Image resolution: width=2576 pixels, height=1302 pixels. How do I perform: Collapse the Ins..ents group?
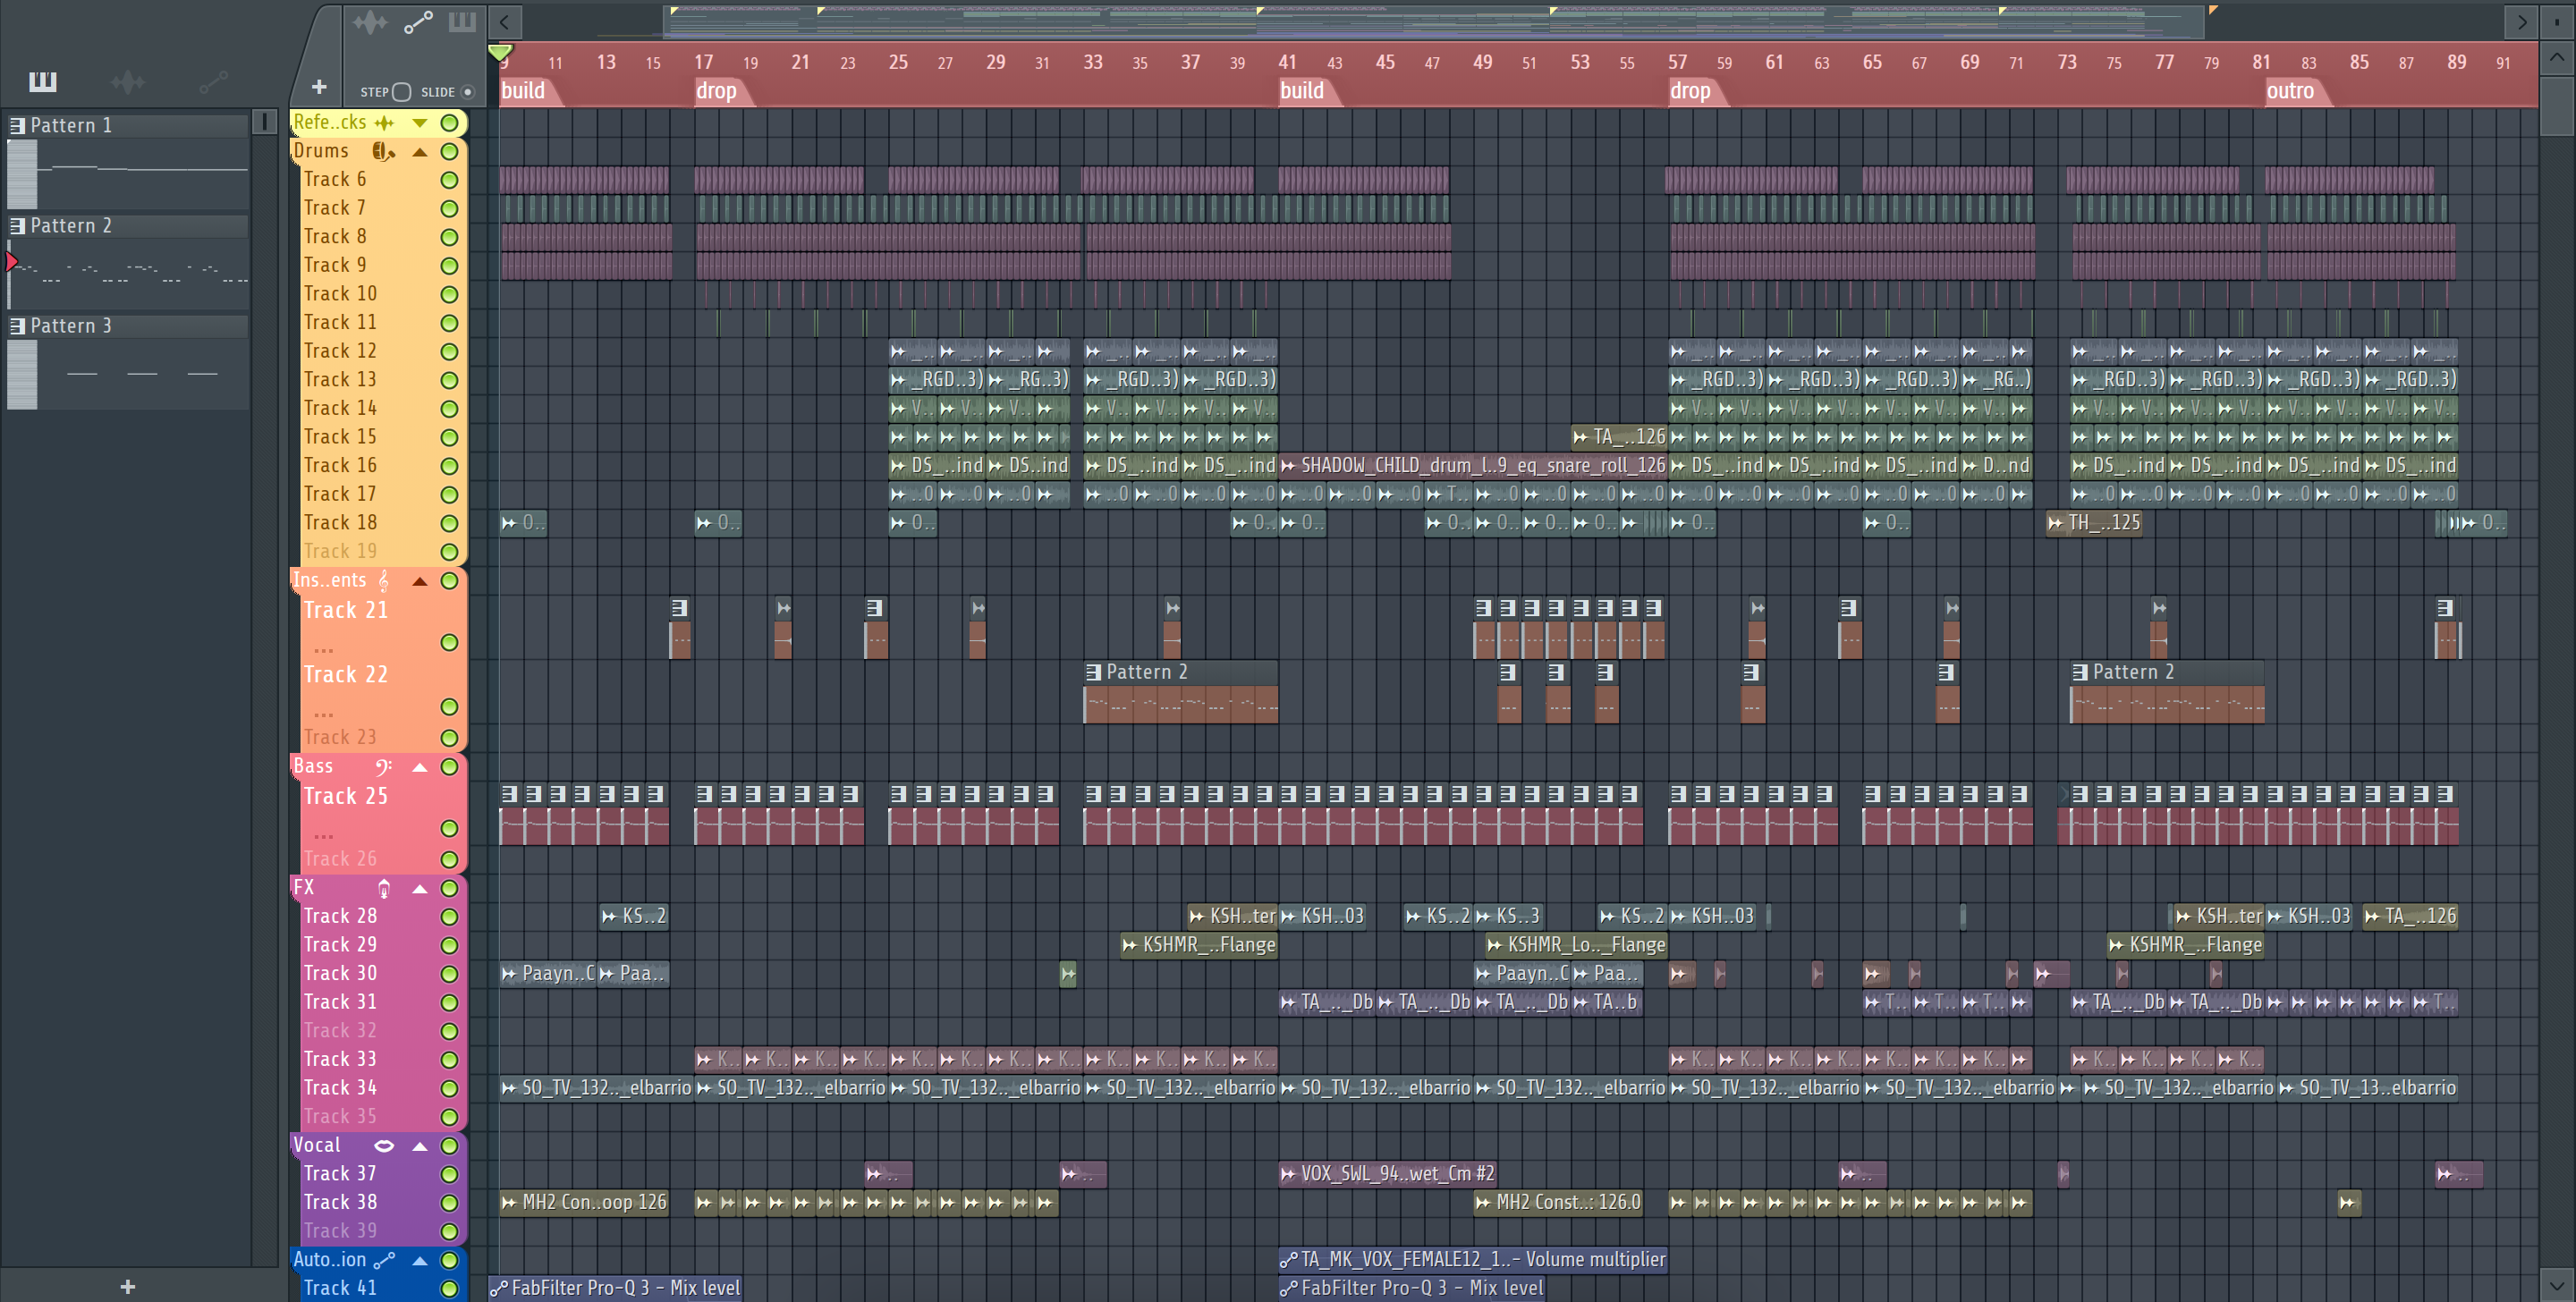pos(420,581)
